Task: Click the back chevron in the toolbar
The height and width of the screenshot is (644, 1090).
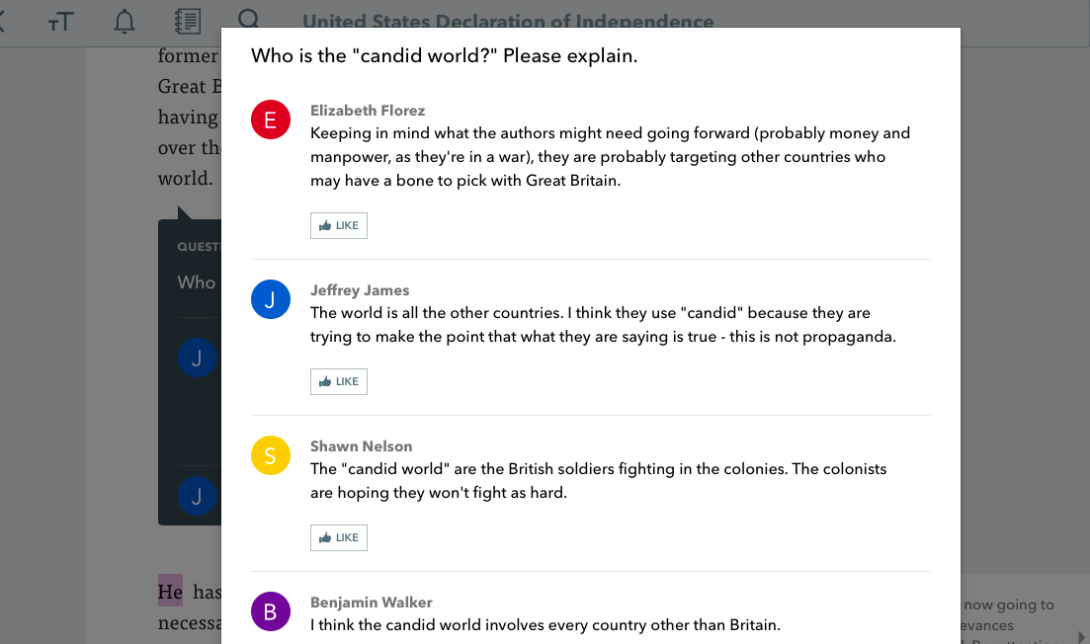Action: [2, 22]
